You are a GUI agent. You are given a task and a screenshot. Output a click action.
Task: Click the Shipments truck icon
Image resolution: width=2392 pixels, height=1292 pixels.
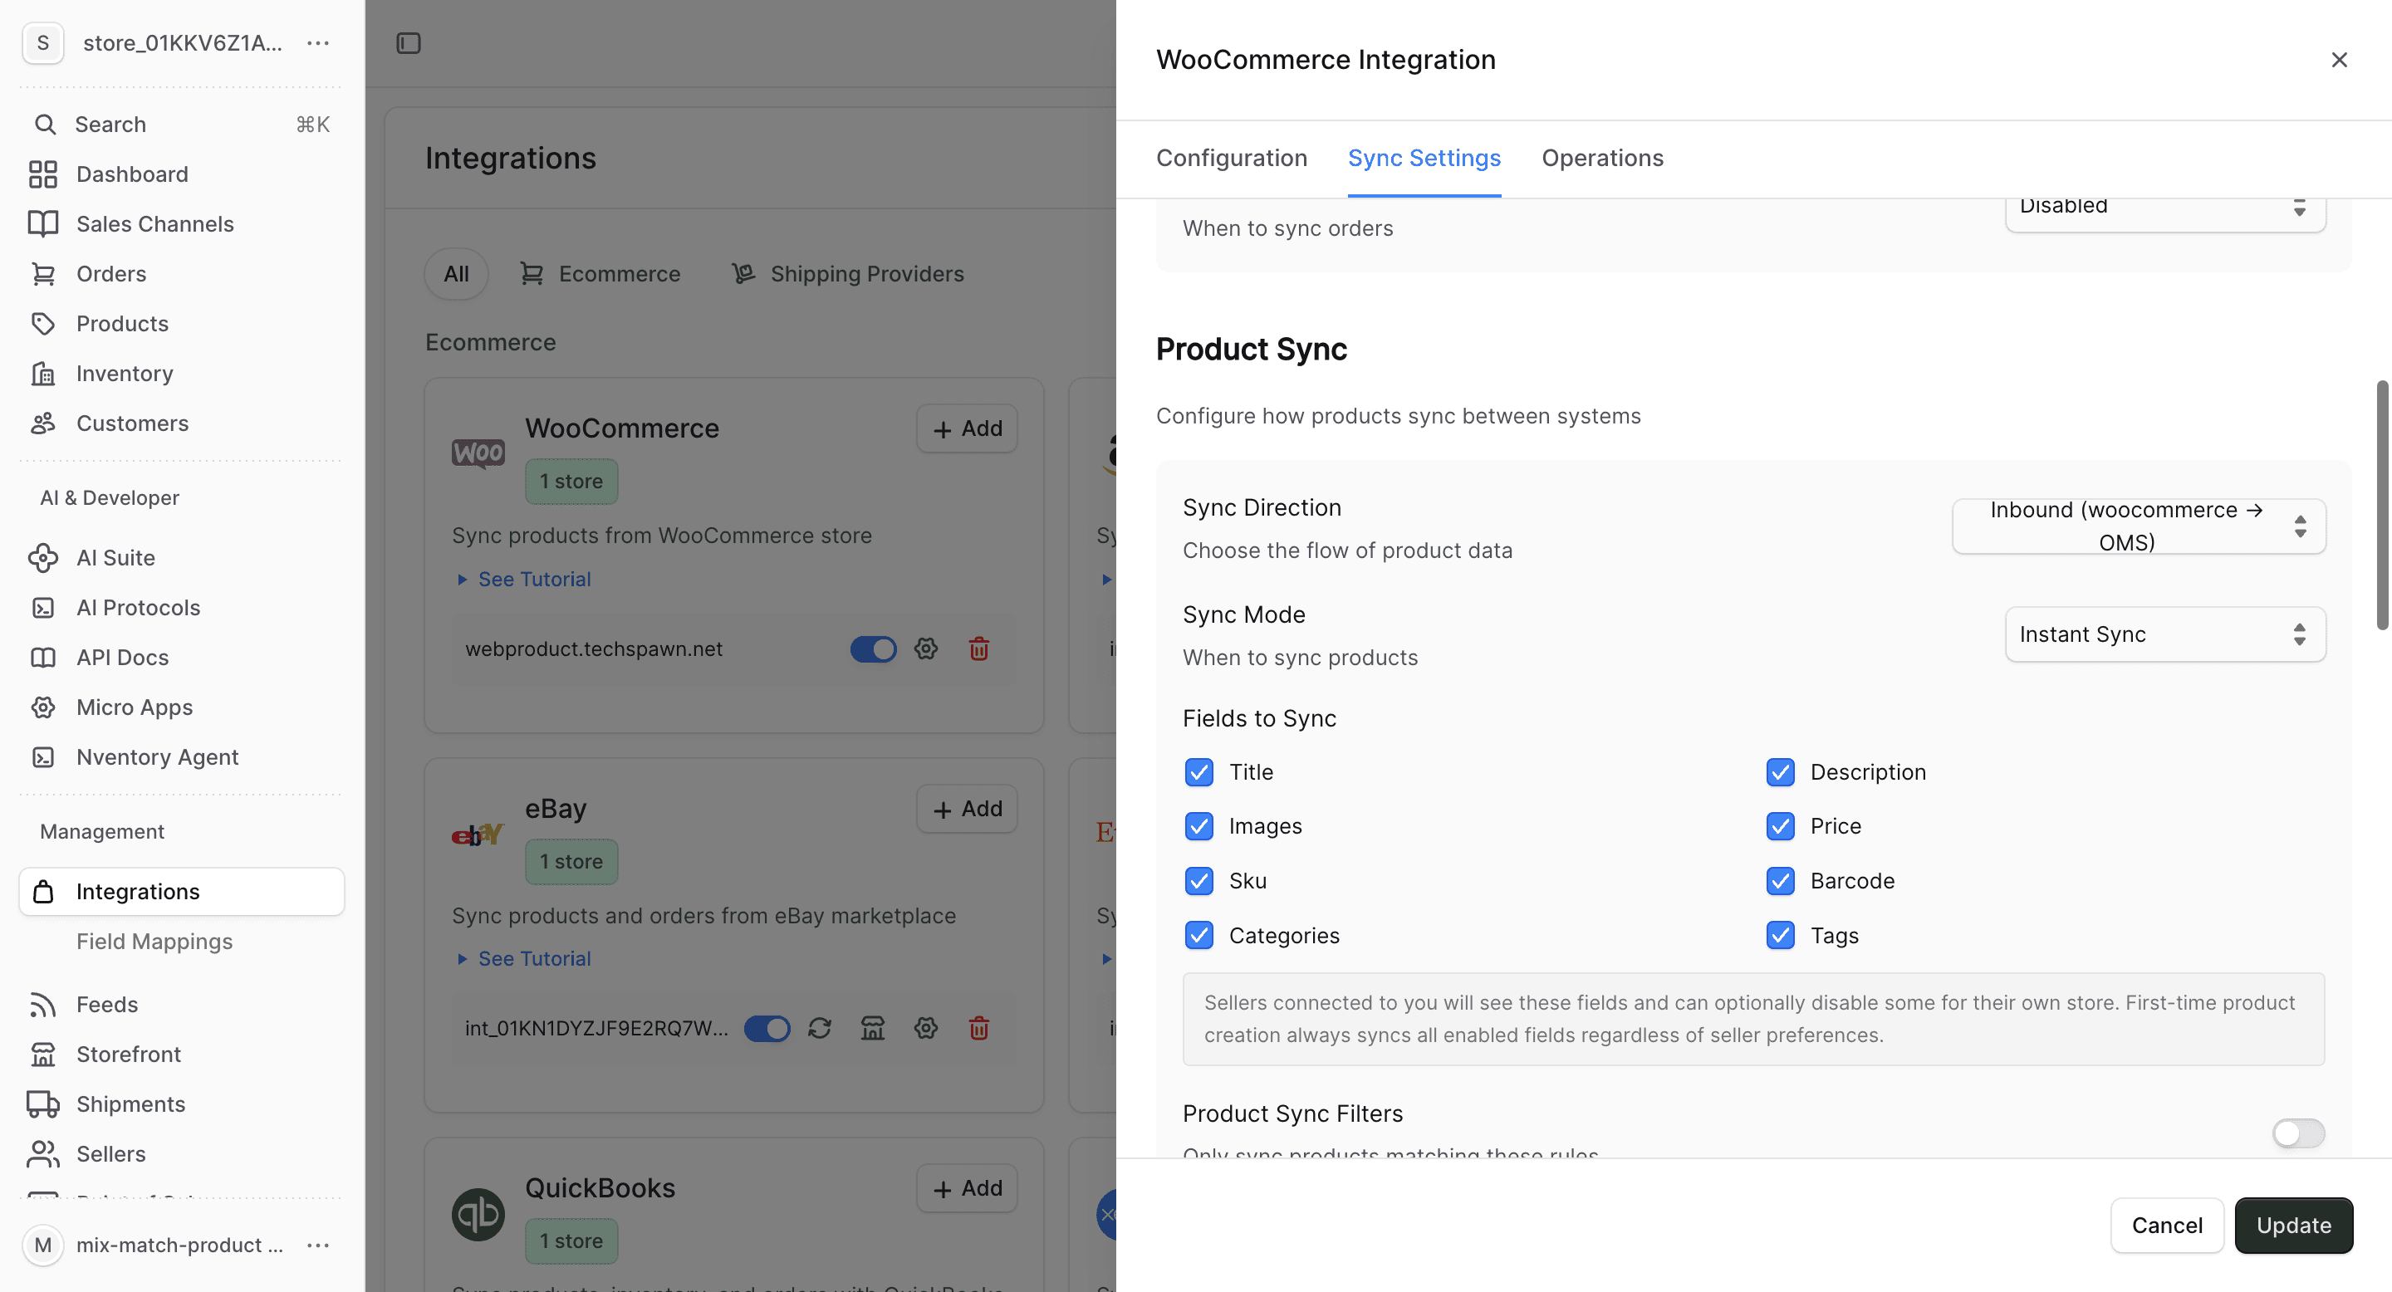[x=42, y=1104]
